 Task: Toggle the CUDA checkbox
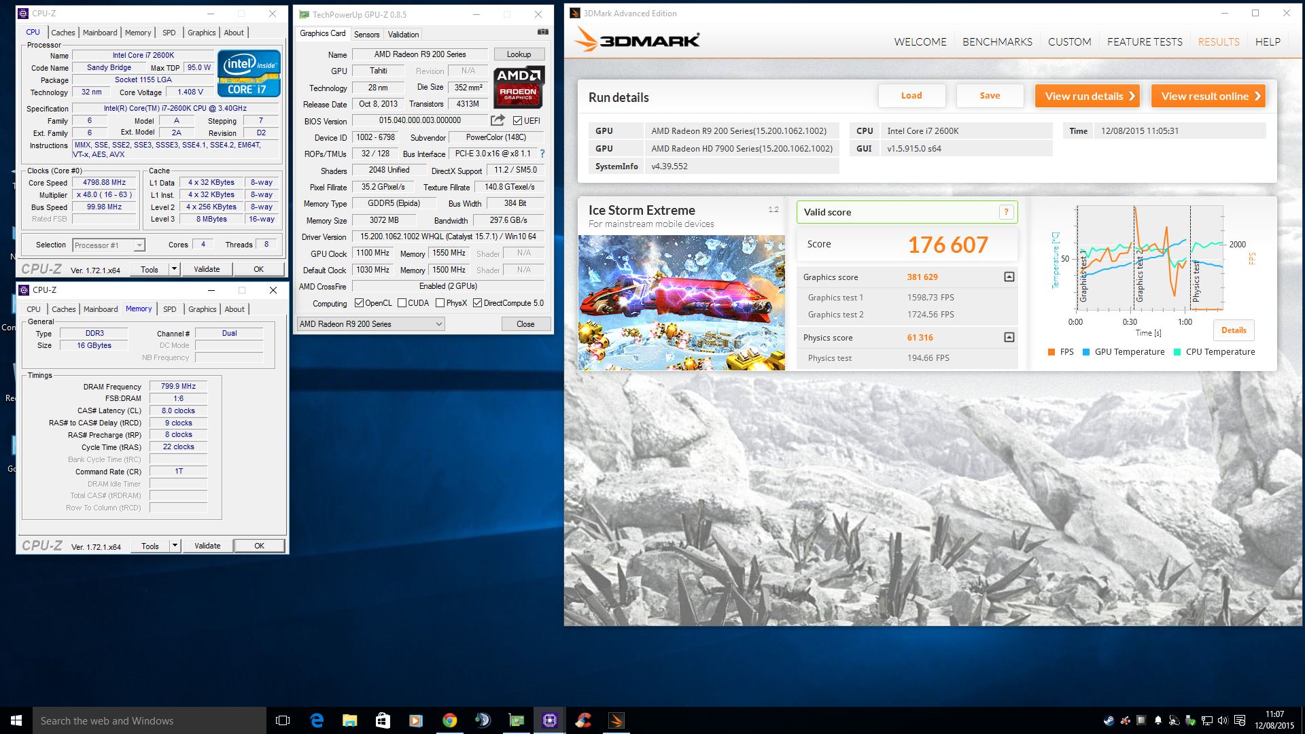402,303
